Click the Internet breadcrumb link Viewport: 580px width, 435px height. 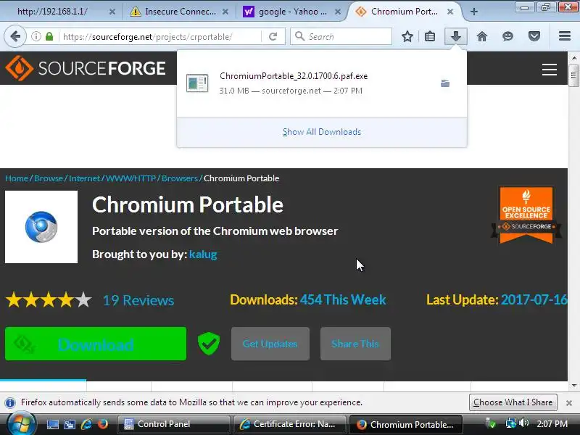84,178
